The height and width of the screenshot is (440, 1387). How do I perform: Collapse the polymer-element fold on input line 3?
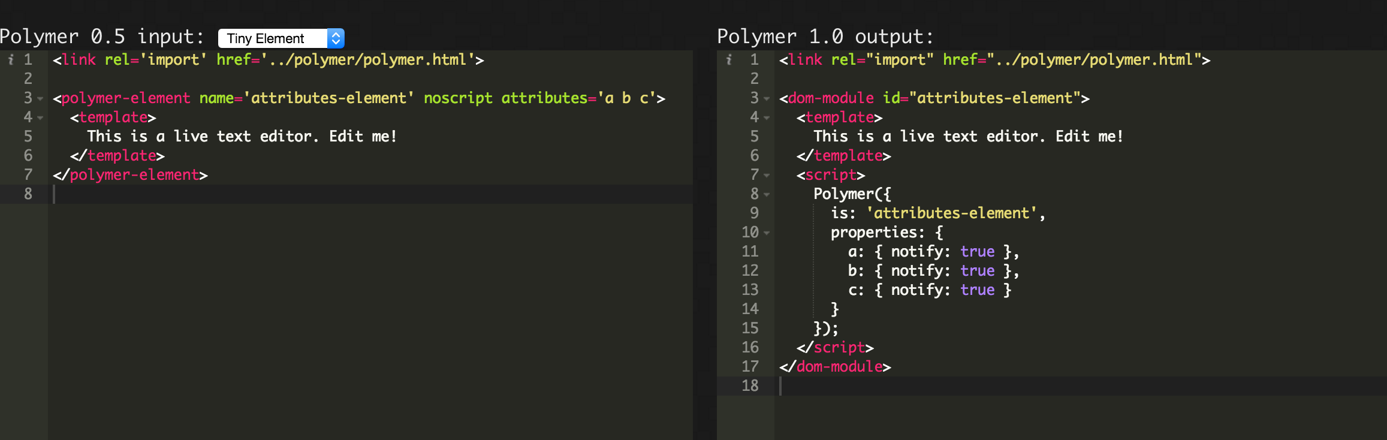coord(40,99)
